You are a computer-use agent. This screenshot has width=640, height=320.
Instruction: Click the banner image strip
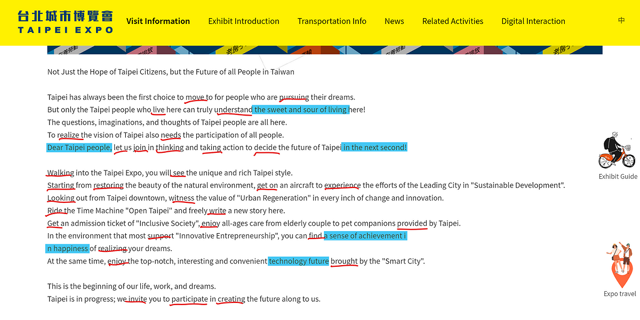click(x=325, y=50)
